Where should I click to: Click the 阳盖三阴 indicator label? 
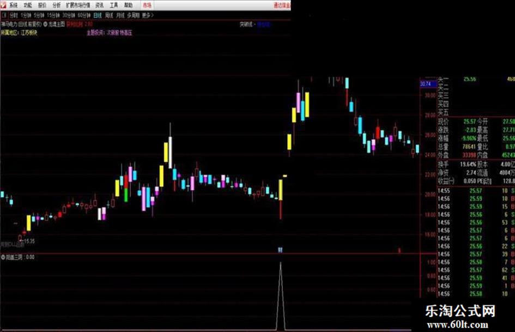coord(14,257)
